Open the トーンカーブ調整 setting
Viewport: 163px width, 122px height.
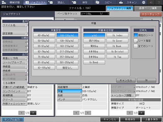pyautogui.click(x=123, y=95)
